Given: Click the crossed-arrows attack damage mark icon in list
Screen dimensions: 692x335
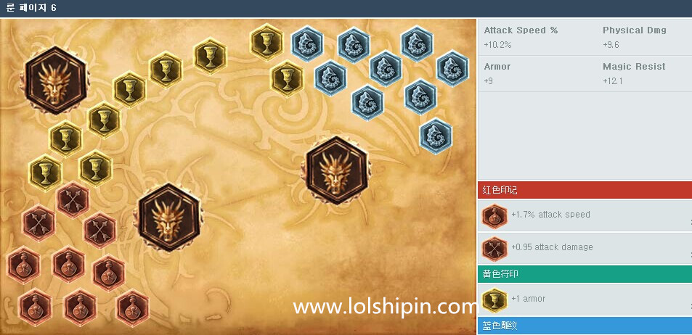Looking at the screenshot, I should click(x=494, y=249).
